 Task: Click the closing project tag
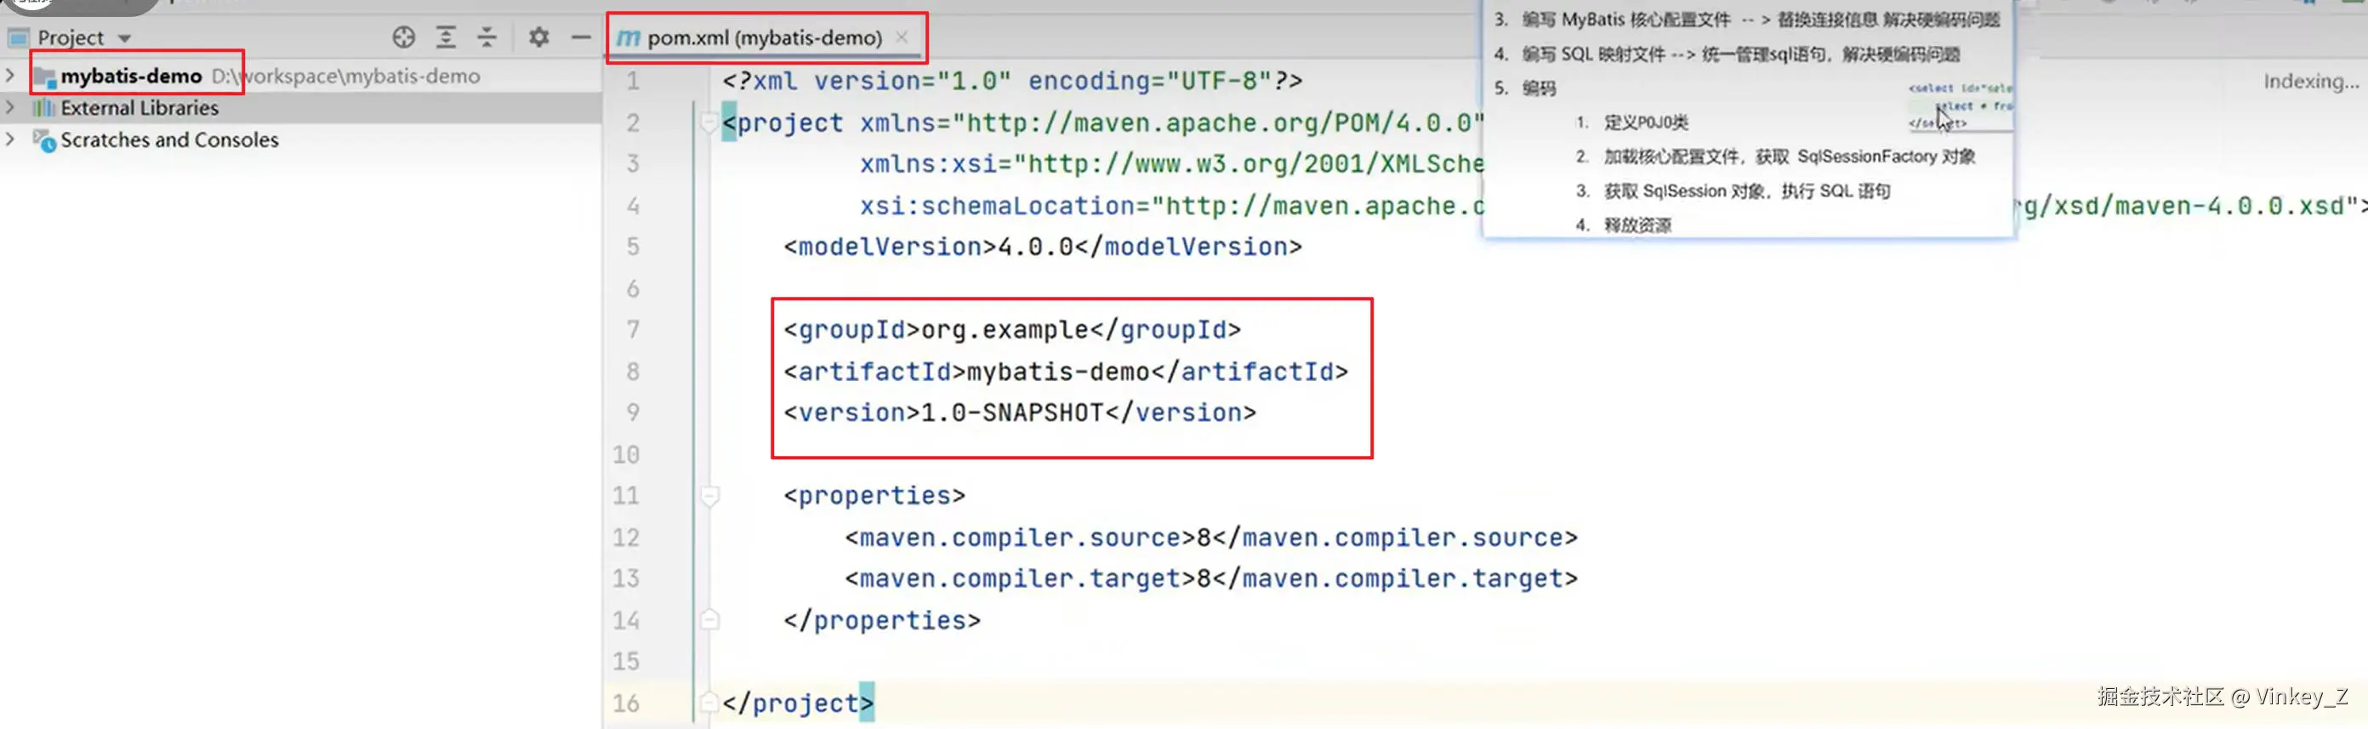[x=798, y=703]
